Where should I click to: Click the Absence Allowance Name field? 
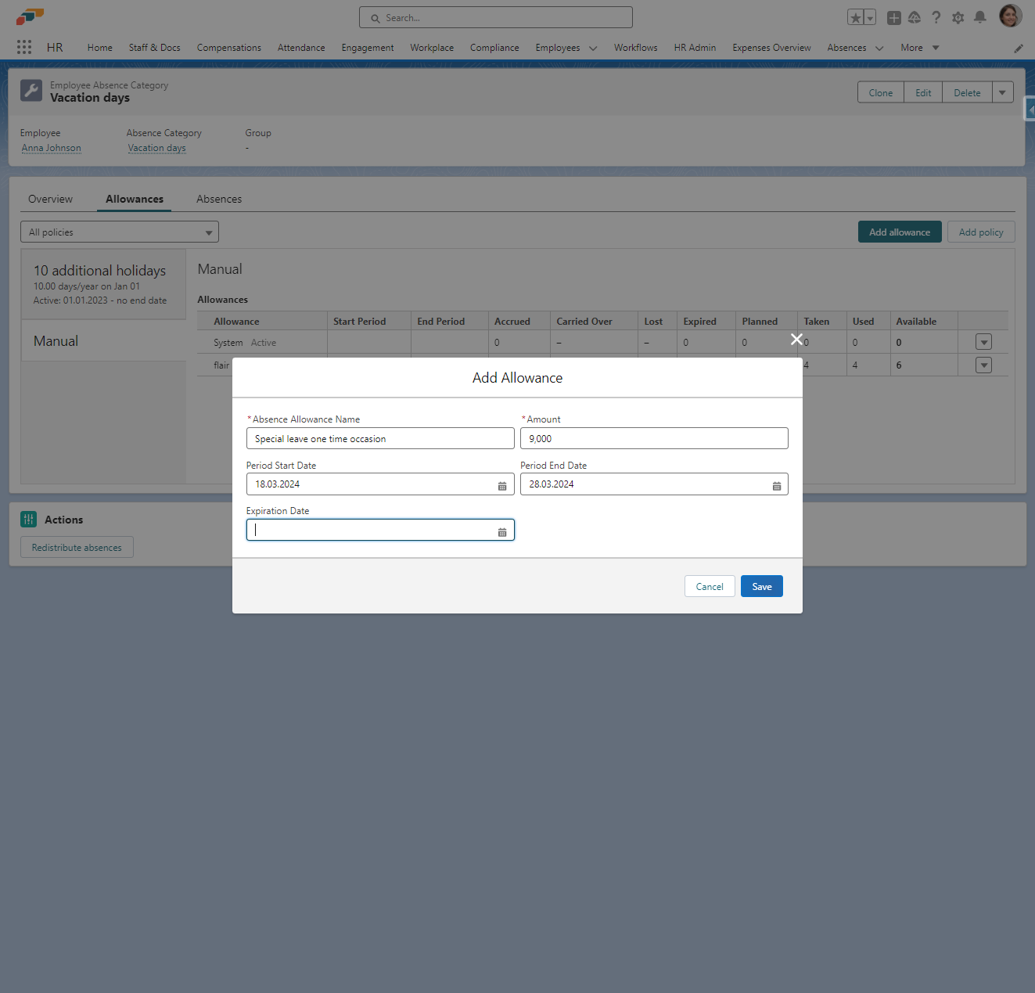click(380, 439)
